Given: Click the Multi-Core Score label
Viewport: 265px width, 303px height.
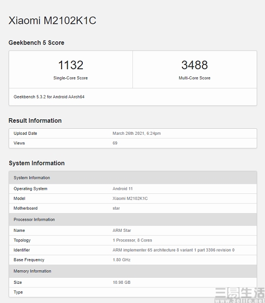Looking at the screenshot, I should pyautogui.click(x=194, y=78).
